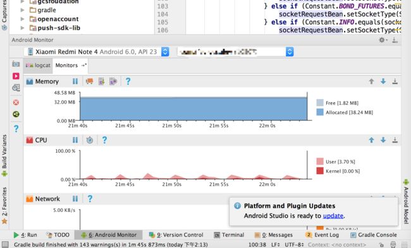
Task: Click the Platform and Plugin Updates title
Action: (290, 206)
